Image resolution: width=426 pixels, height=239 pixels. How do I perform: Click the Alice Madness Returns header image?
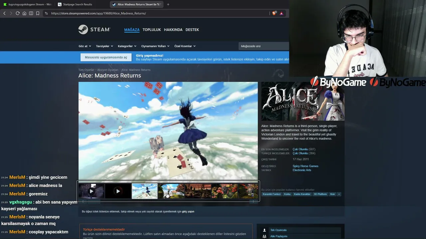point(303,101)
